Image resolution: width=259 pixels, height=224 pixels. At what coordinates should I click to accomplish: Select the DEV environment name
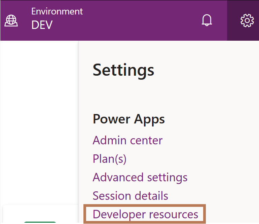(x=42, y=25)
